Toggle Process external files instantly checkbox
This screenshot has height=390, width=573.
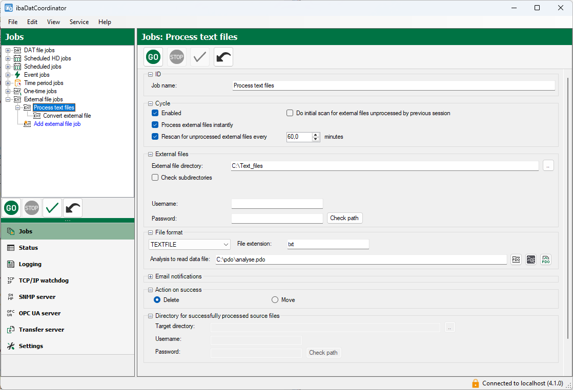[155, 125]
